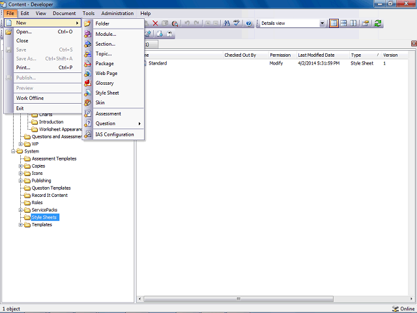Click the horizontal scrollbar right arrow
The width and height of the screenshot is (417, 313).
[411, 299]
